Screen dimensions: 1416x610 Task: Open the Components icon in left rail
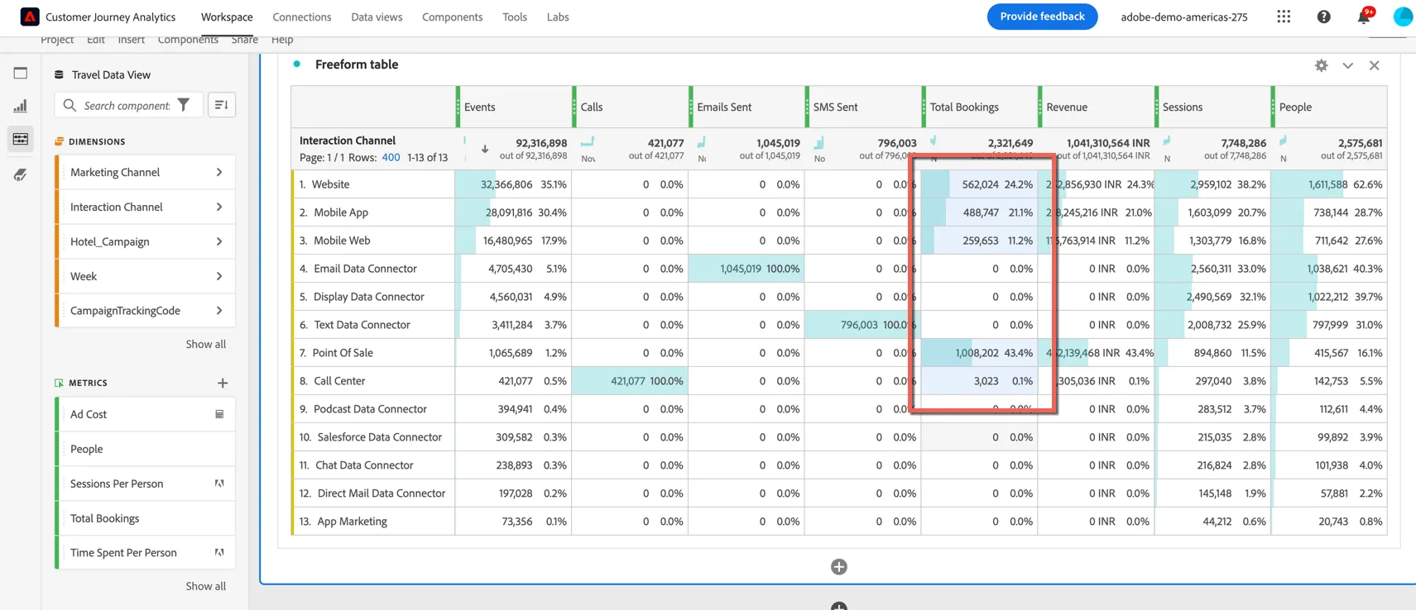(21, 139)
